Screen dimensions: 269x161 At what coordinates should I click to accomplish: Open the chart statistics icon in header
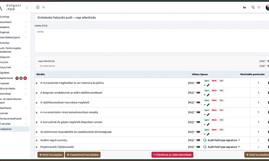(x=245, y=7)
